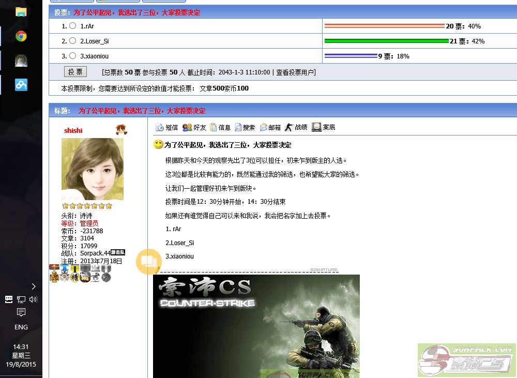Select the 2.Loser_Si poll option

tap(73, 41)
